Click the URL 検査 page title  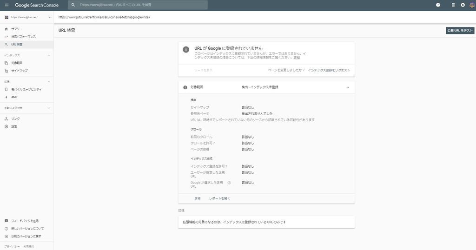67,30
